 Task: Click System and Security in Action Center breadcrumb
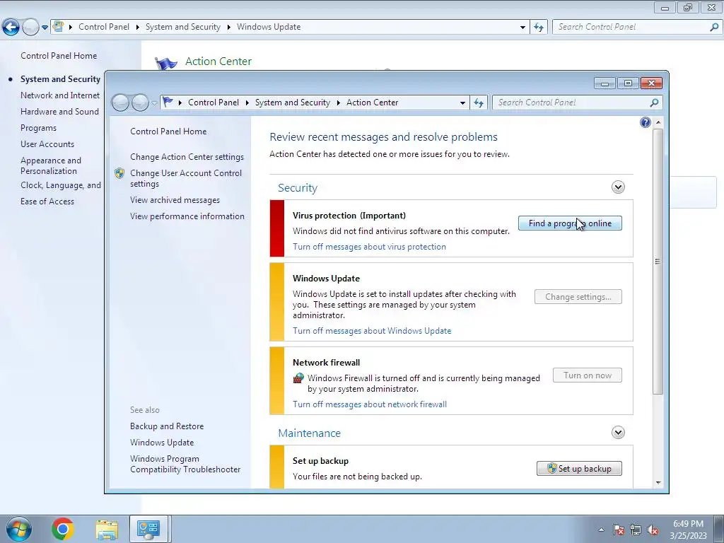(x=293, y=103)
